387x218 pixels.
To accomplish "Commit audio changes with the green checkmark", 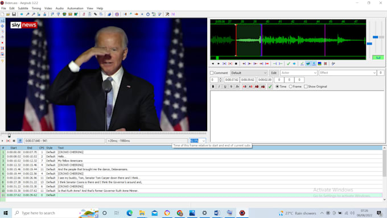I will point(289,64).
